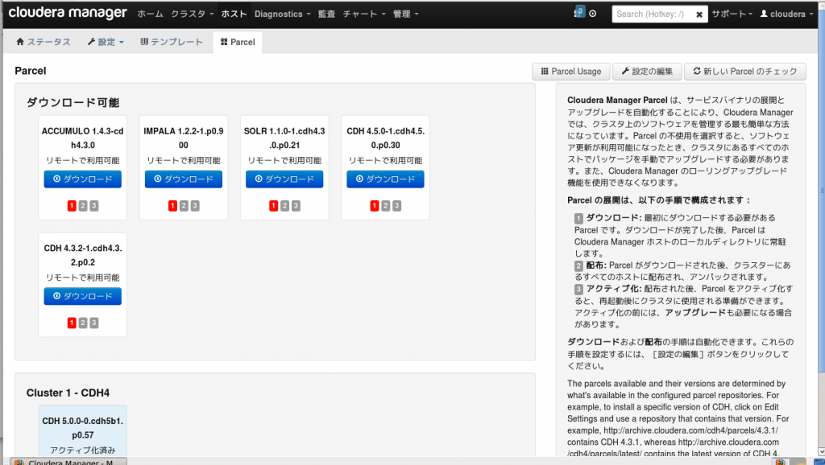Viewport: 825px width, 465px height.
Task: Switch to the ステータス tab
Action: click(44, 42)
